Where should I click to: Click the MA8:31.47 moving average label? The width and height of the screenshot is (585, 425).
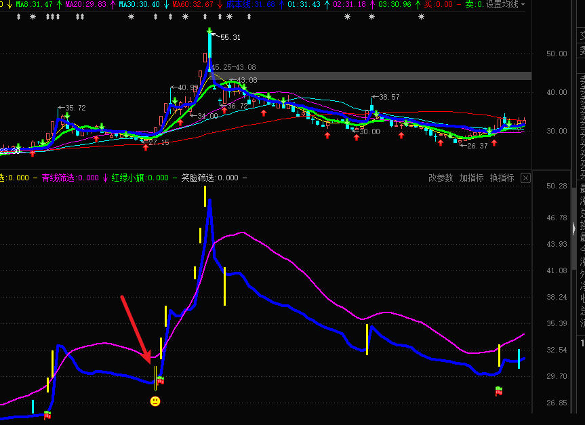pos(34,5)
